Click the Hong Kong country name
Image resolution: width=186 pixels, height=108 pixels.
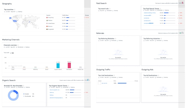coord(51,18)
